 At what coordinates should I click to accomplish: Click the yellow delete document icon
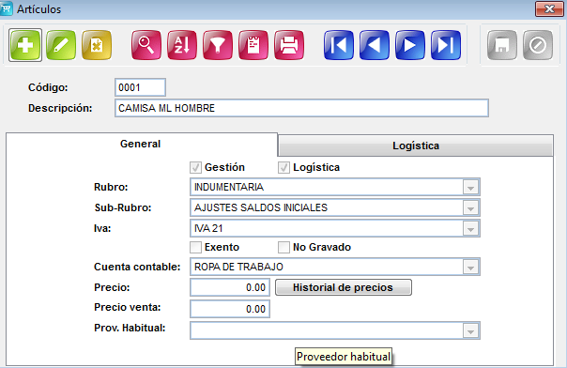point(97,45)
